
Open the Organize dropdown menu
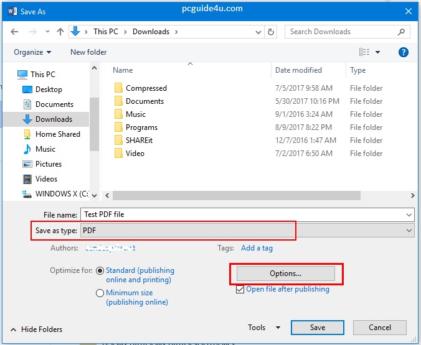click(32, 52)
